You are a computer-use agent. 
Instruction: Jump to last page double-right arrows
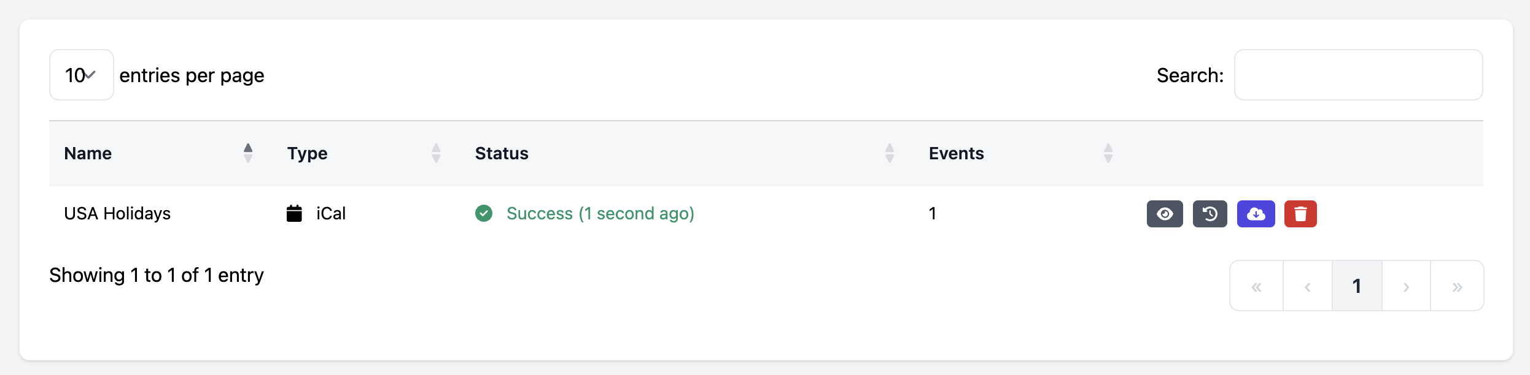(x=1457, y=286)
